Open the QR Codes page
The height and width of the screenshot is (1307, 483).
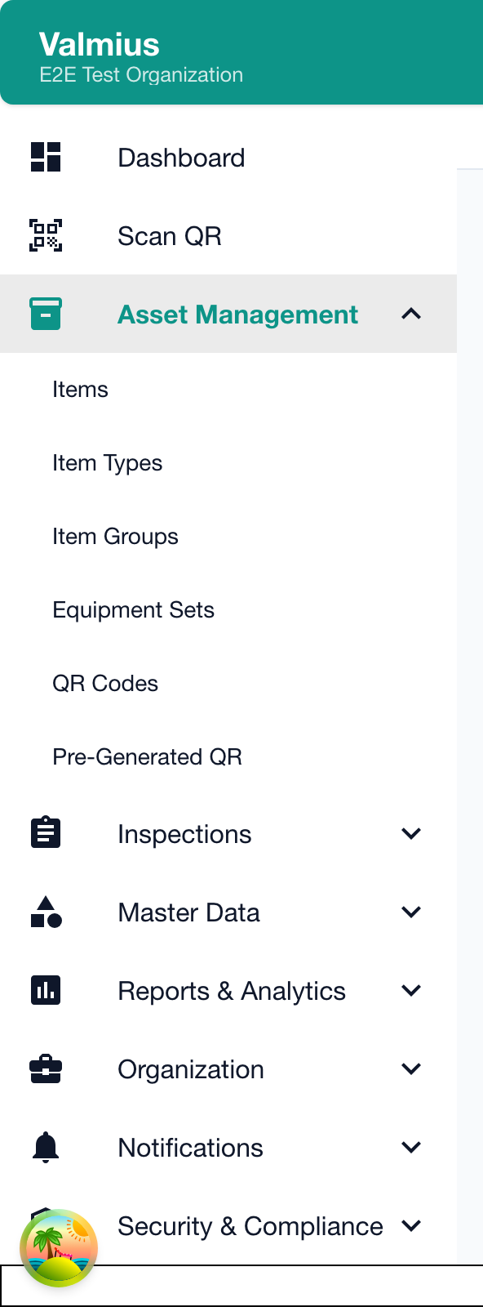pos(105,683)
